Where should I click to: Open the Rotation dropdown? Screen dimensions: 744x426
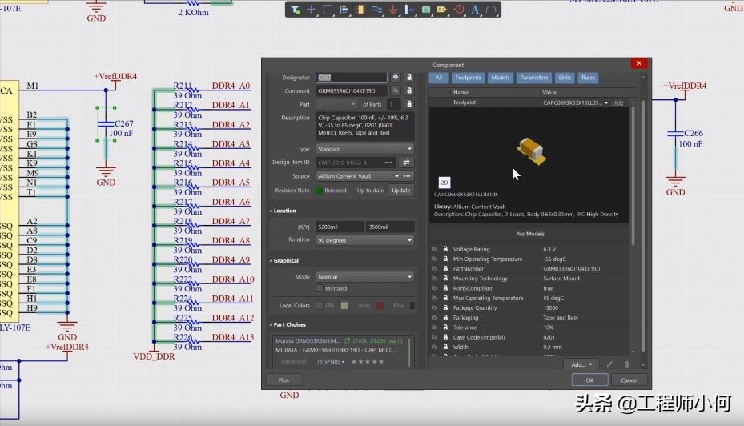(x=365, y=240)
